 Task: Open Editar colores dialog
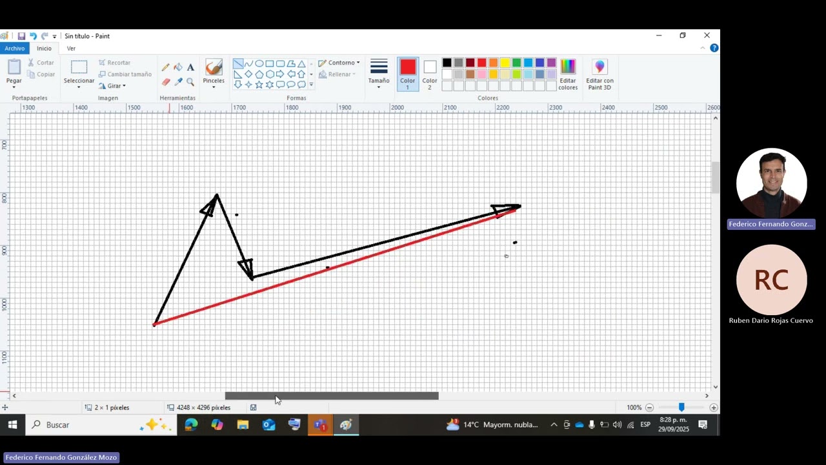568,75
